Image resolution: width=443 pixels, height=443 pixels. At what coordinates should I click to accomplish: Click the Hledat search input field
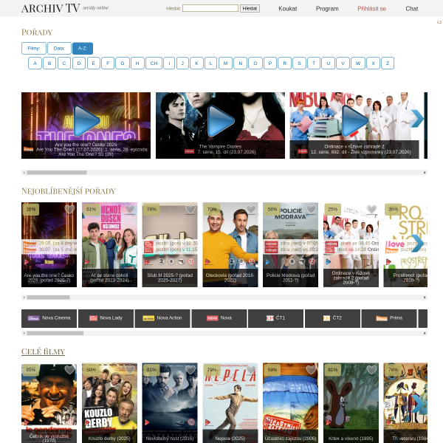point(210,8)
